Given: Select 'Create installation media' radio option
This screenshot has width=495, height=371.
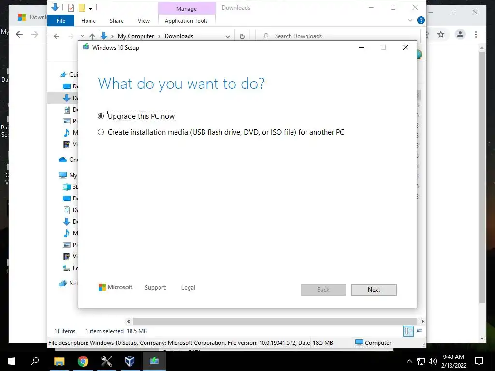Looking at the screenshot, I should pos(101,132).
